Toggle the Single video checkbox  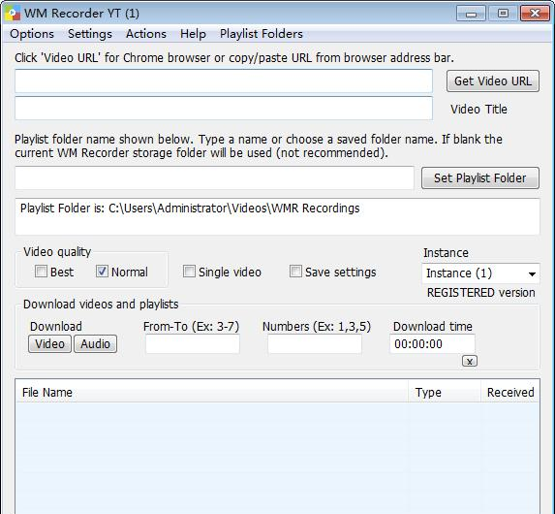tap(189, 272)
